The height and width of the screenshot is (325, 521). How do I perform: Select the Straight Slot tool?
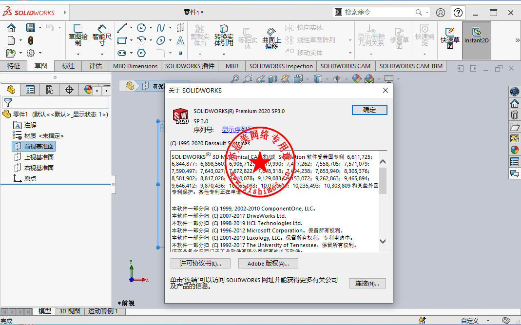(122, 53)
